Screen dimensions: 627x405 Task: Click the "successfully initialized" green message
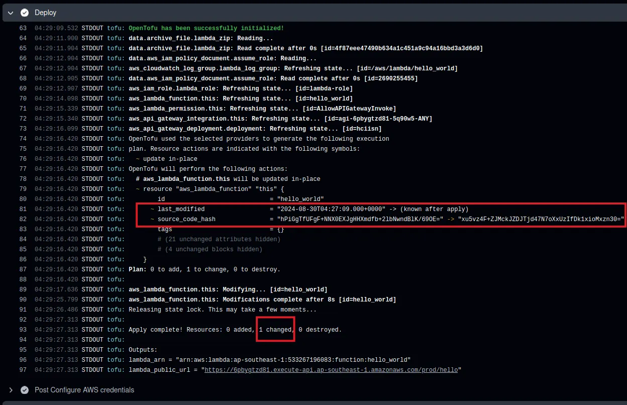point(206,28)
